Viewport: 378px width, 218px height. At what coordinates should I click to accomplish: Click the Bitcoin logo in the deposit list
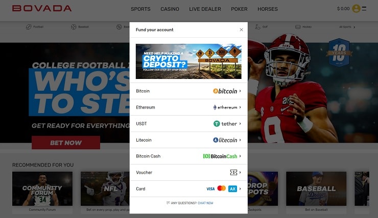click(225, 91)
